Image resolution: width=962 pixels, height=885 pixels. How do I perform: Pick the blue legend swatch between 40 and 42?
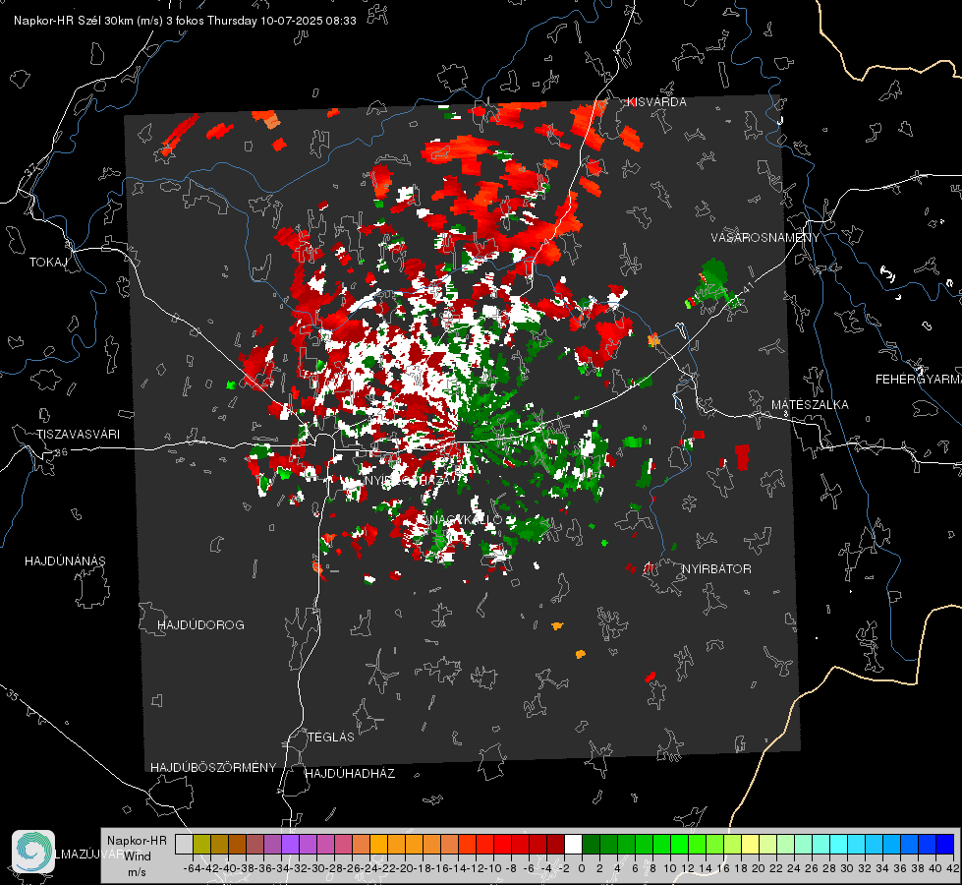[945, 844]
